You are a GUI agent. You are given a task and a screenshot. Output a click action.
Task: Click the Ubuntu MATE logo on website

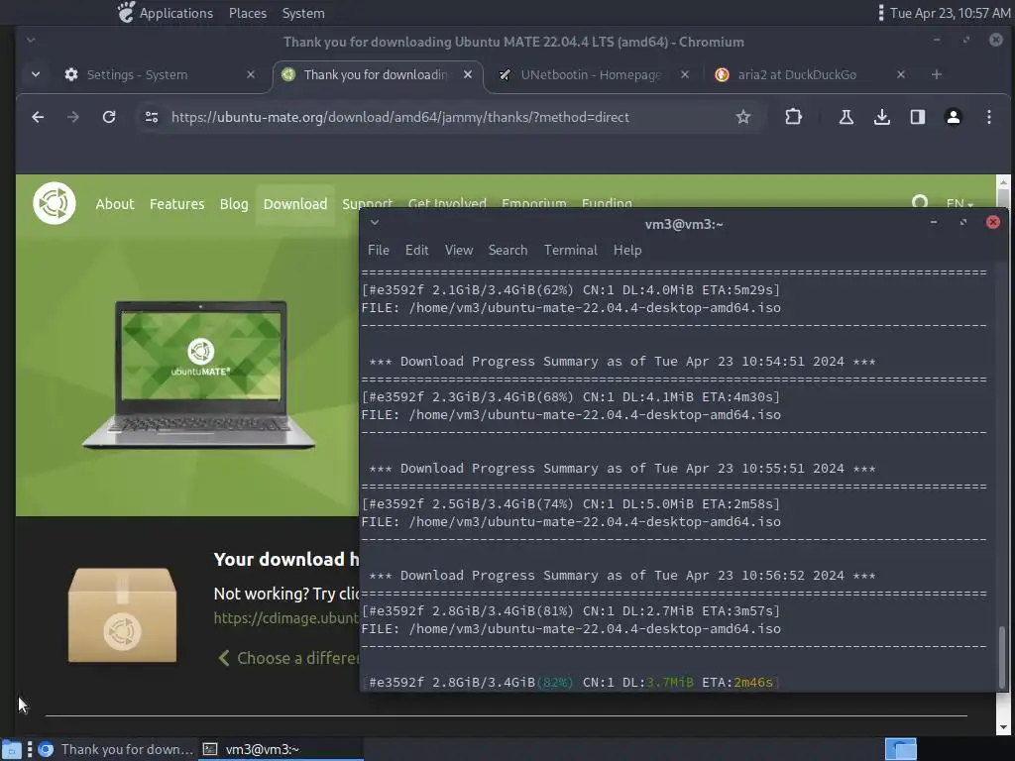tap(55, 203)
